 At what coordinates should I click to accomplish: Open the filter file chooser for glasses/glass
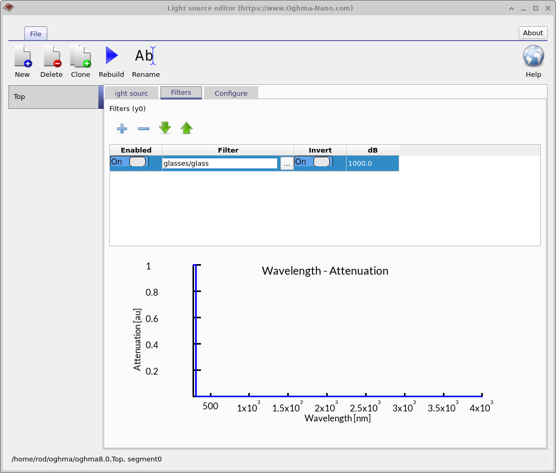(287, 163)
